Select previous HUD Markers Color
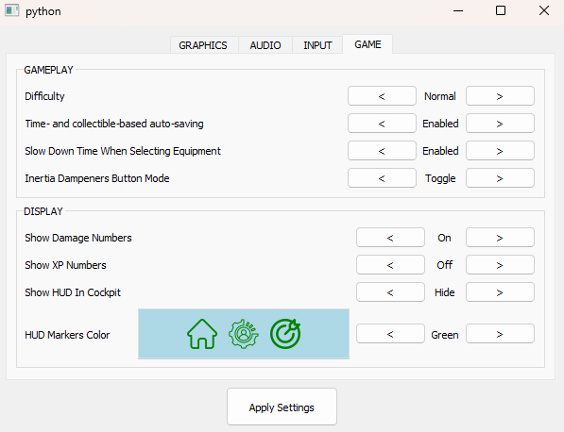The height and width of the screenshot is (432, 564). [390, 334]
